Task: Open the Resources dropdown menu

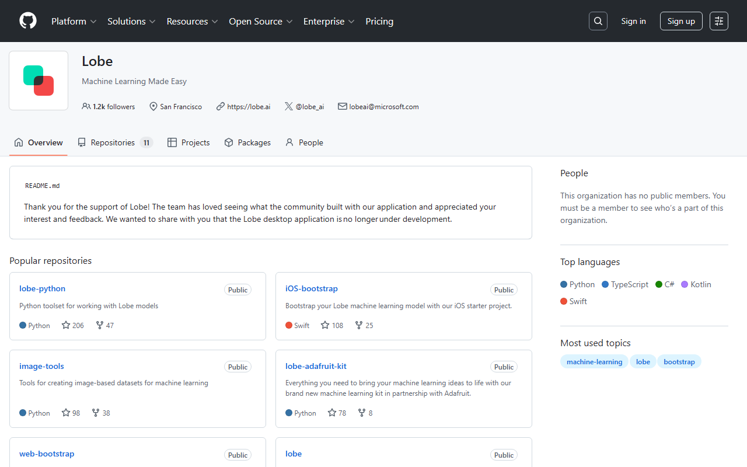Action: point(192,21)
